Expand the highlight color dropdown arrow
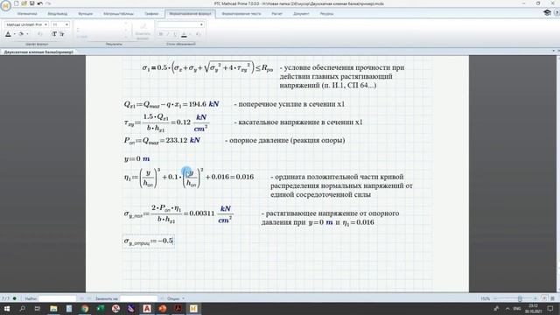Image resolution: width=560 pixels, height=315 pixels. point(27,34)
